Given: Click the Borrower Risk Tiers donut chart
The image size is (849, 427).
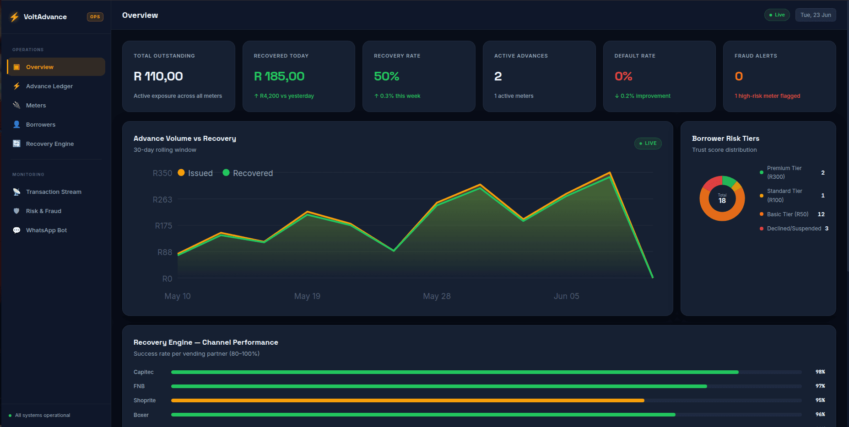Looking at the screenshot, I should (722, 198).
